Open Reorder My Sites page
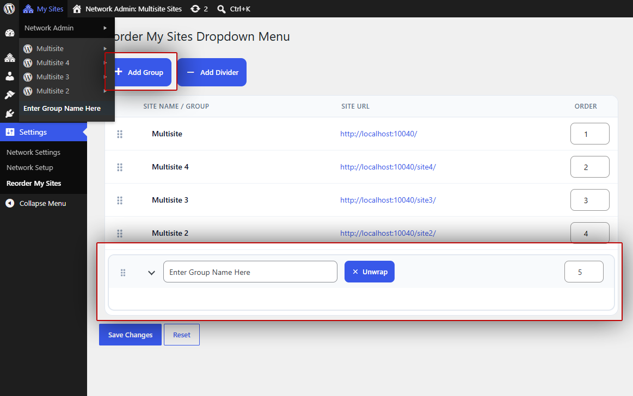Image resolution: width=633 pixels, height=396 pixels. [x=34, y=183]
